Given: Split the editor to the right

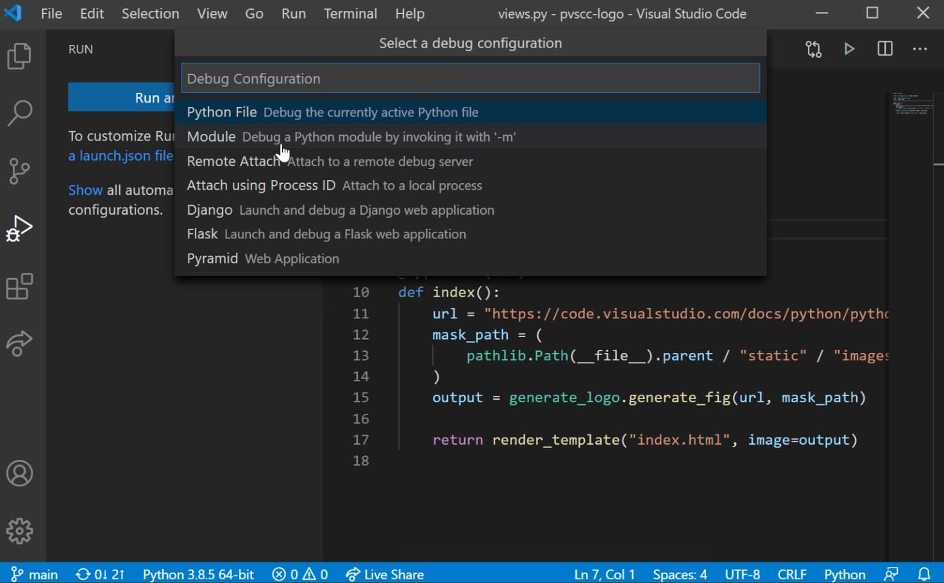Looking at the screenshot, I should (885, 49).
